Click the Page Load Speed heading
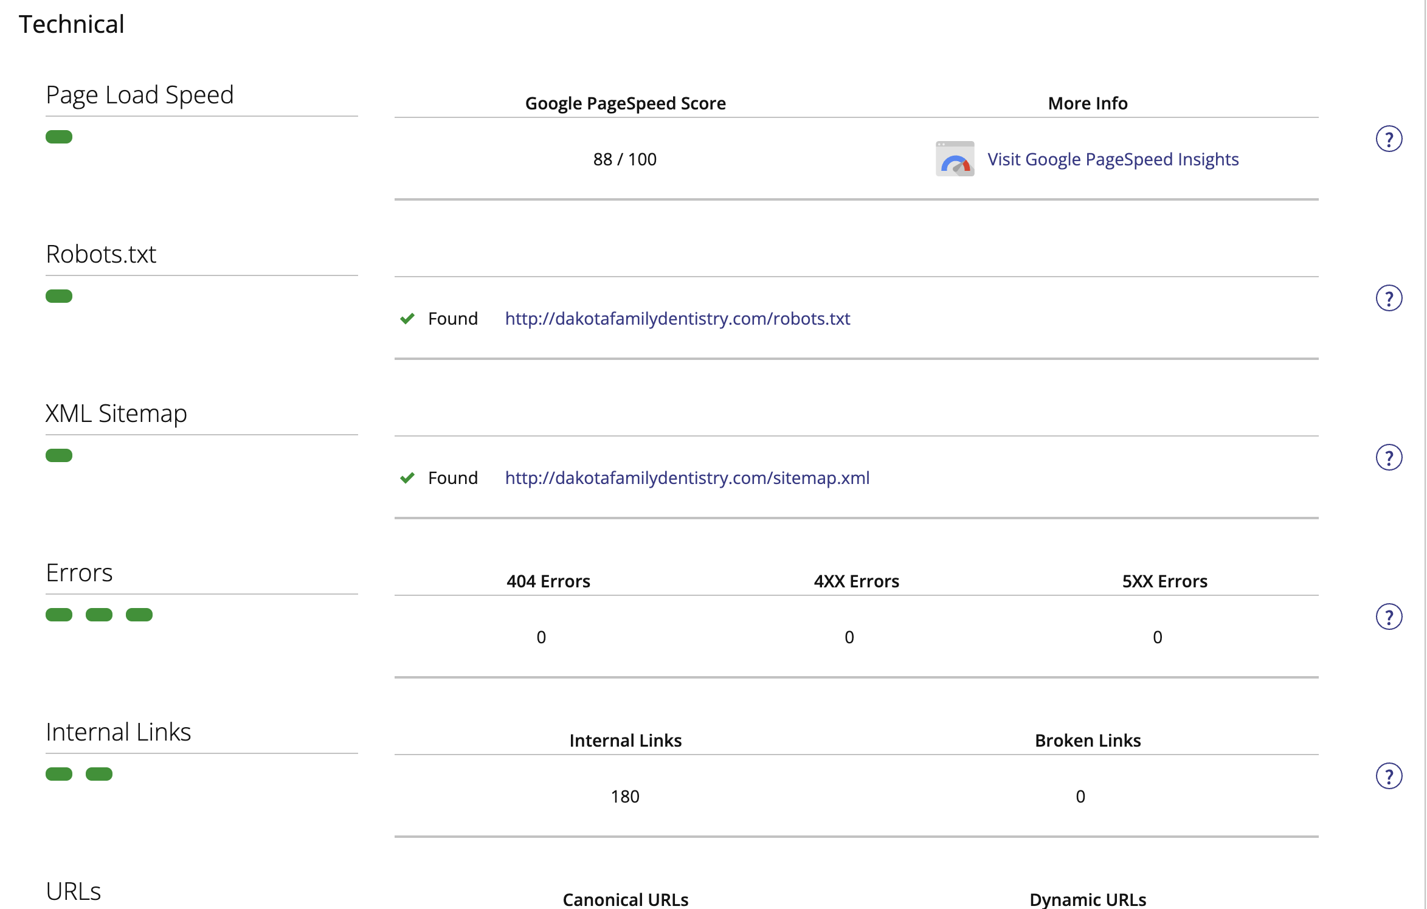The height and width of the screenshot is (909, 1427). click(140, 95)
